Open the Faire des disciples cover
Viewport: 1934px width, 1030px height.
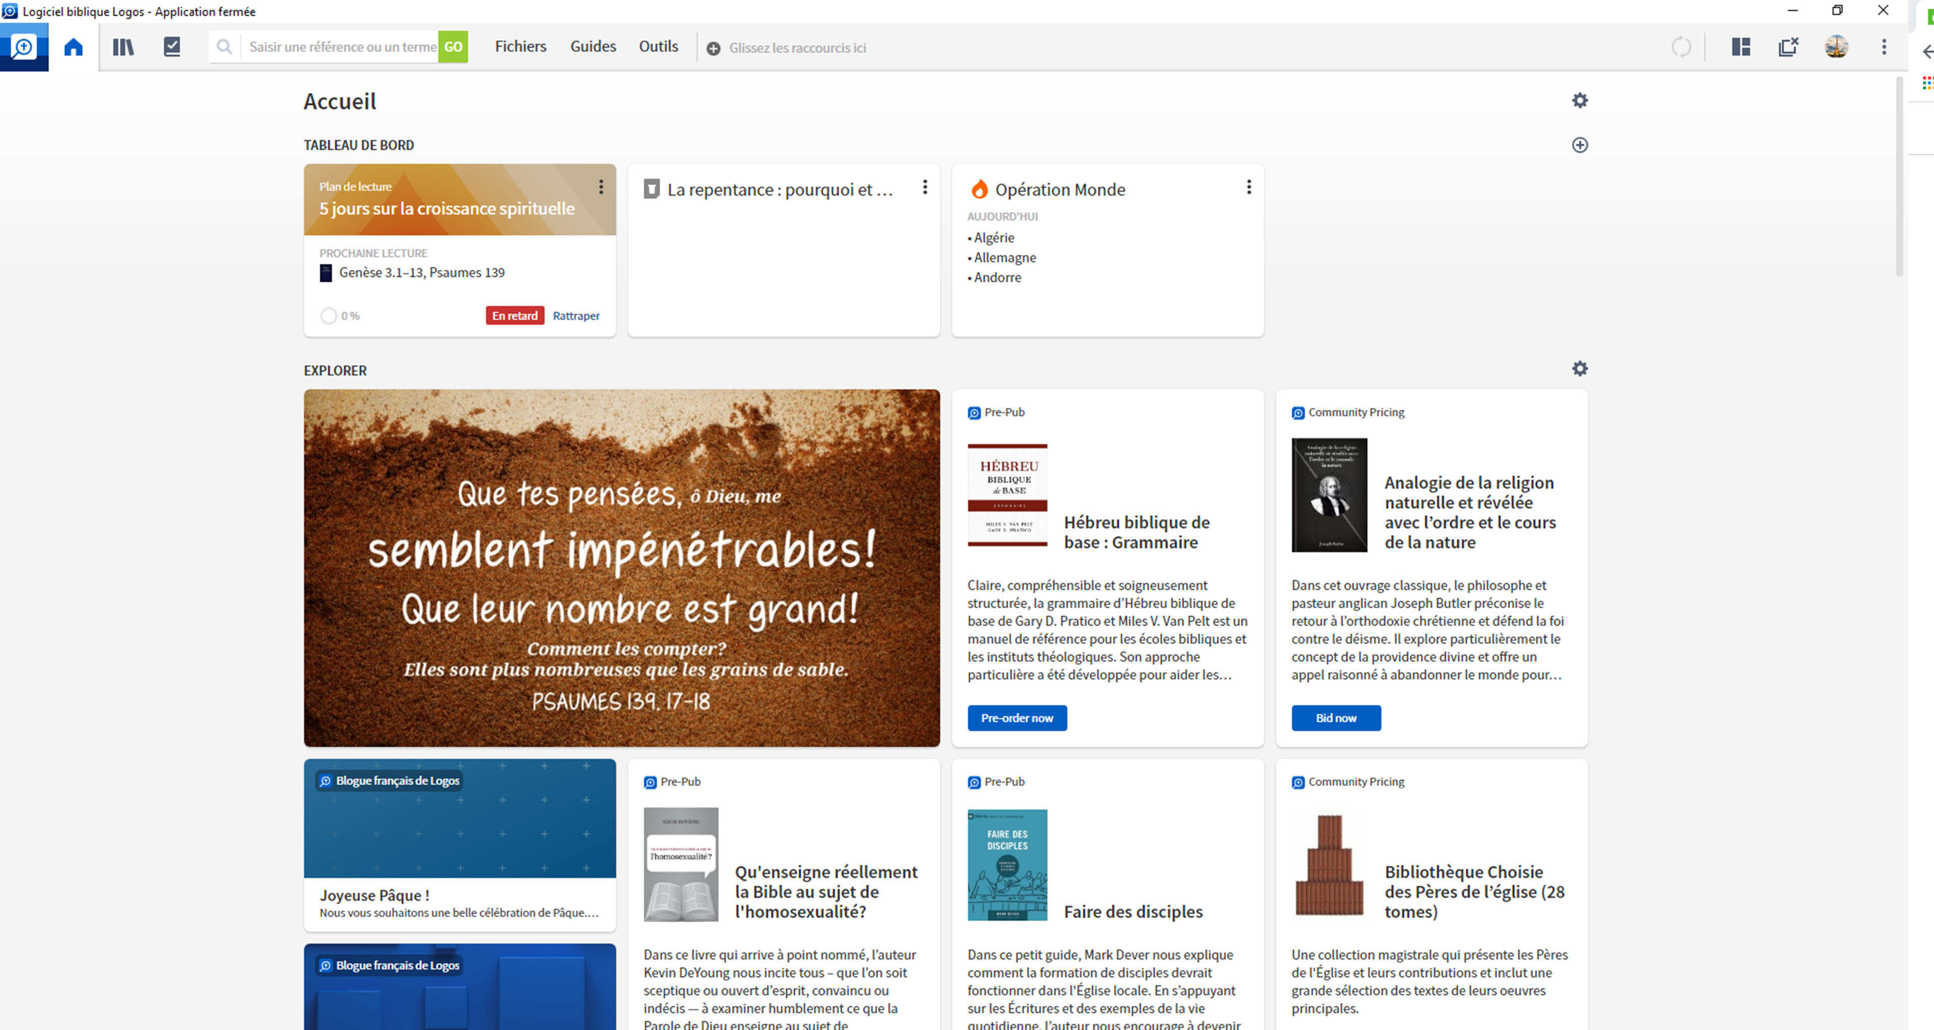[x=1007, y=865]
